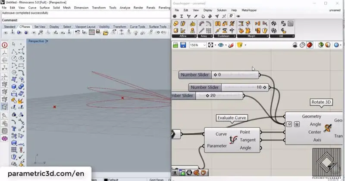
Task: Open the Solution menu in Grasshopper
Action: click(x=221, y=10)
